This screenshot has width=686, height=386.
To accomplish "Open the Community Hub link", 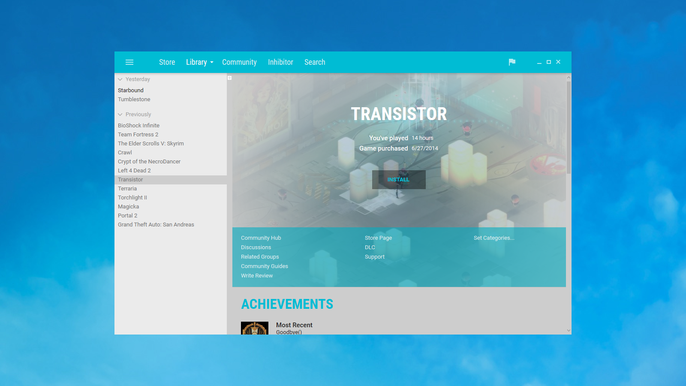I will click(261, 238).
